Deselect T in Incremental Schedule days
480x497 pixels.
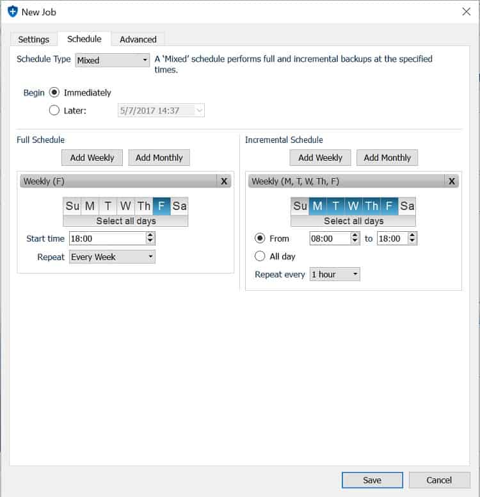[x=336, y=206]
